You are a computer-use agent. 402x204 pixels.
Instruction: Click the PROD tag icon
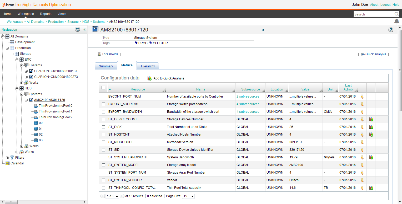[x=136, y=43]
